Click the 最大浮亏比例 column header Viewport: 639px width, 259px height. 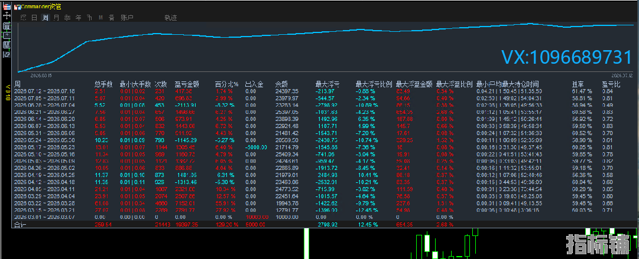coord(374,84)
